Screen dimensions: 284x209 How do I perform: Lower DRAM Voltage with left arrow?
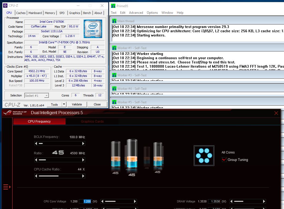[231, 201]
